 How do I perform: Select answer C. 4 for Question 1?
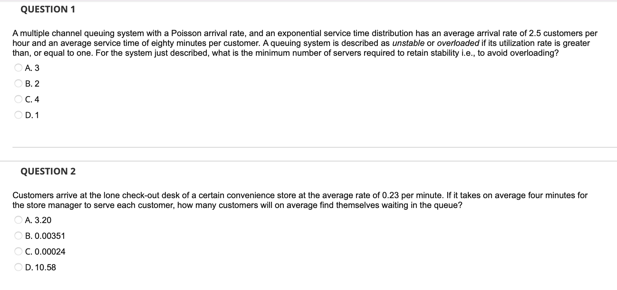coord(18,99)
